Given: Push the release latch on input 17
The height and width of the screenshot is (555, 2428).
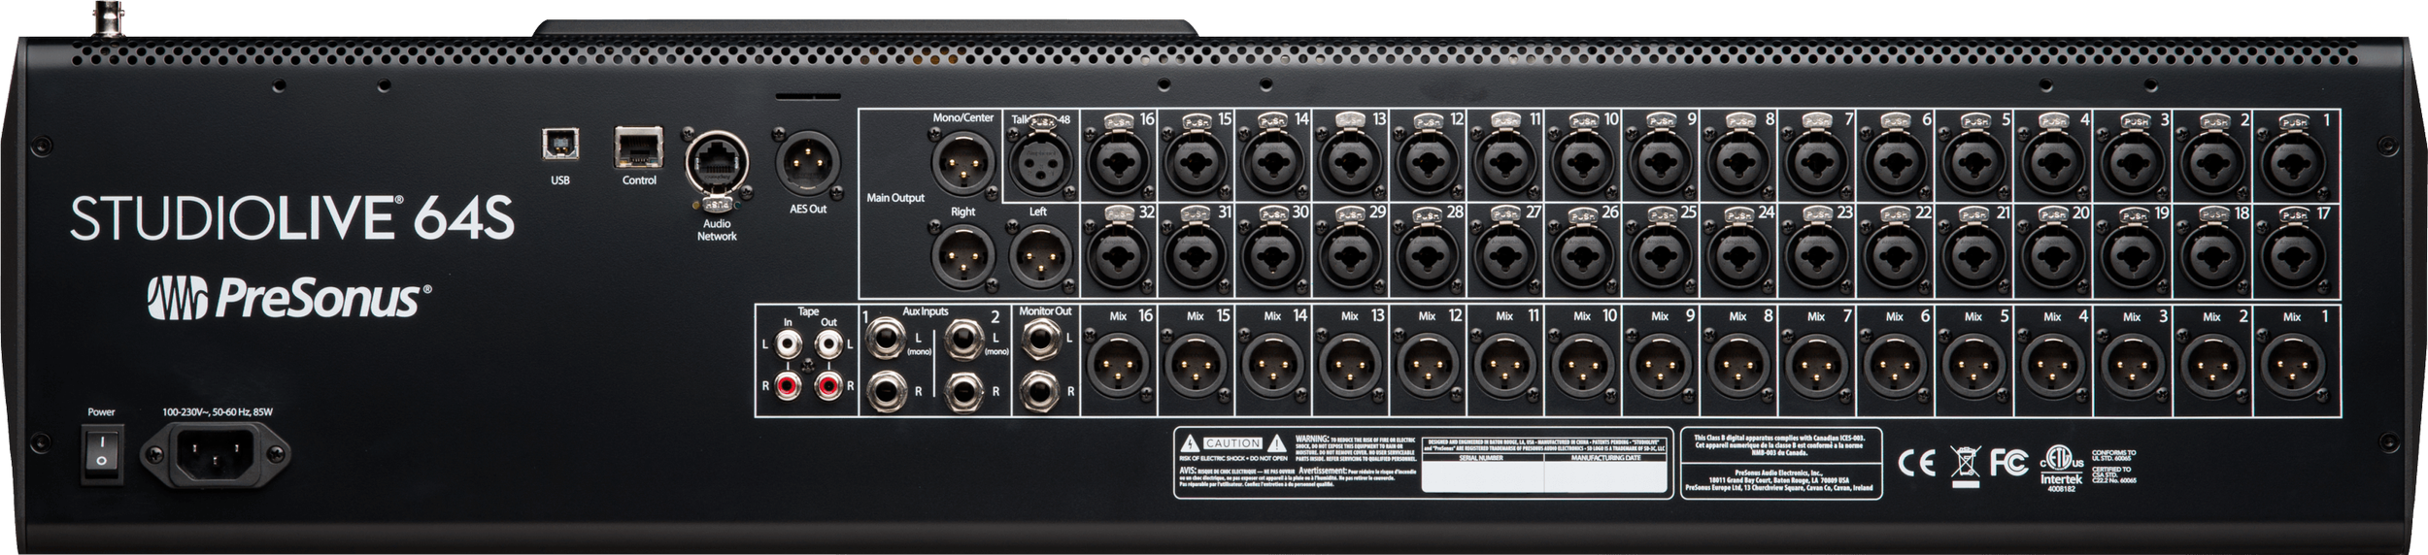Looking at the screenshot, I should coord(2293,216).
